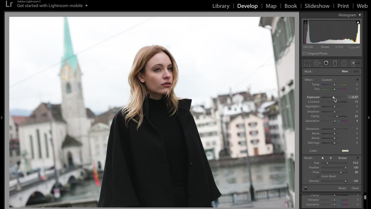Enable the Auto Mask checkbox
Screen dimensions: 371x209
click(318, 176)
